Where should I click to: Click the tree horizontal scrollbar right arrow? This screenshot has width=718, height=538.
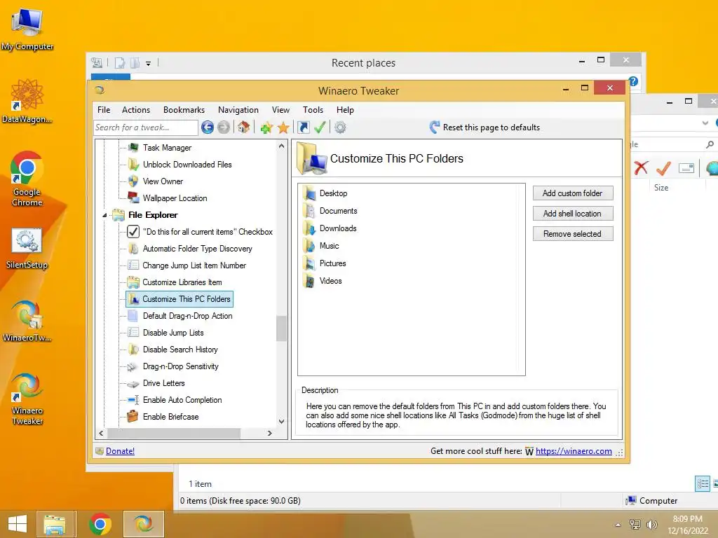pos(270,433)
